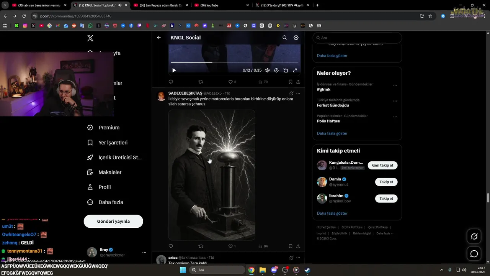Viewport: 490px width, 276px height.
Task: Open the Polis Haftası trend
Action: (x=328, y=121)
